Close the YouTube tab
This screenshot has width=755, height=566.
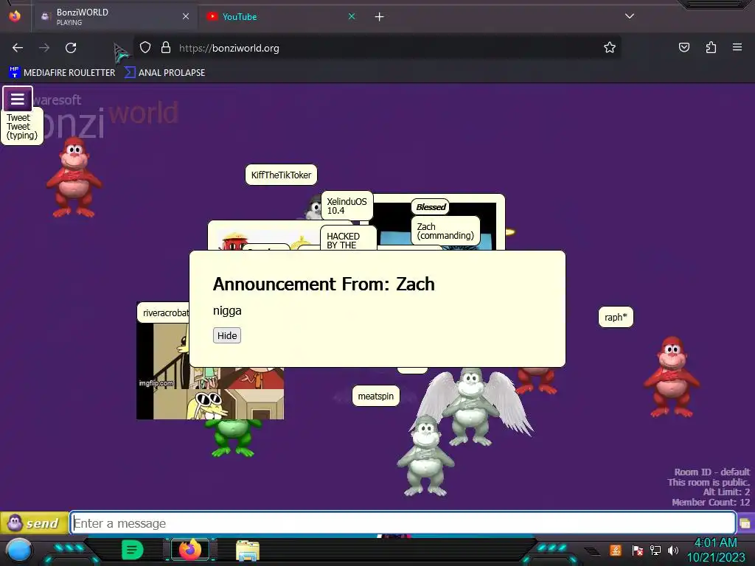pos(352,16)
